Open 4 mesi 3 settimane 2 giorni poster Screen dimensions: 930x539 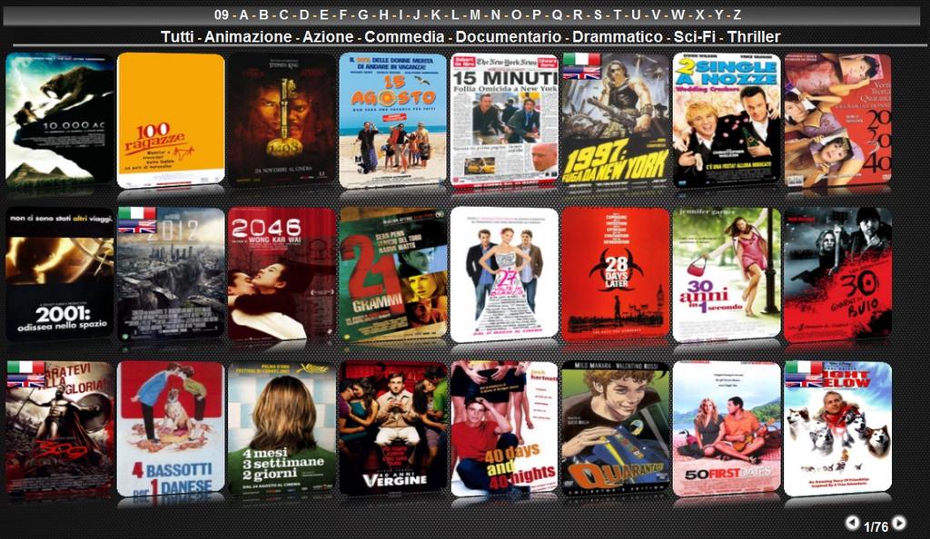282,428
